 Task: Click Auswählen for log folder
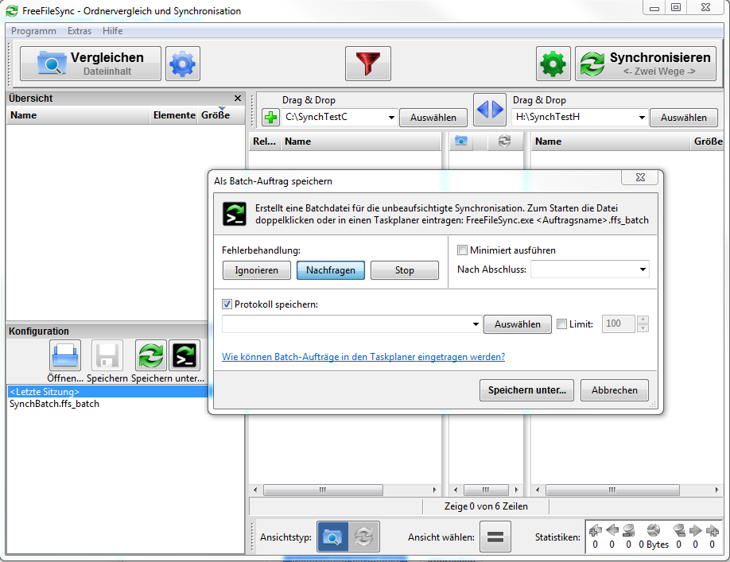point(517,324)
